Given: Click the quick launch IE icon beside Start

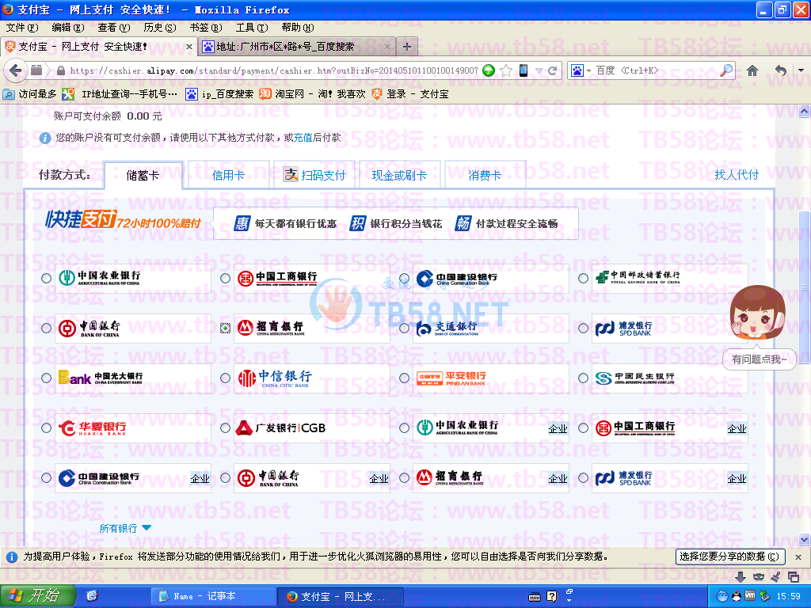Looking at the screenshot, I should (x=92, y=596).
